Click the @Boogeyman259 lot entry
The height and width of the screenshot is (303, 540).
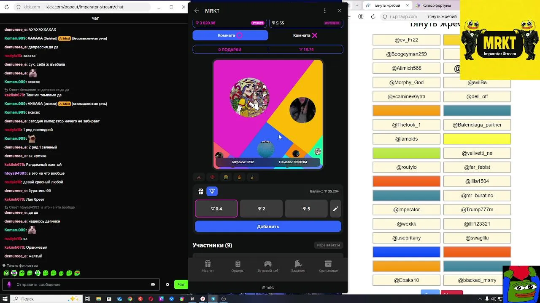click(x=406, y=54)
